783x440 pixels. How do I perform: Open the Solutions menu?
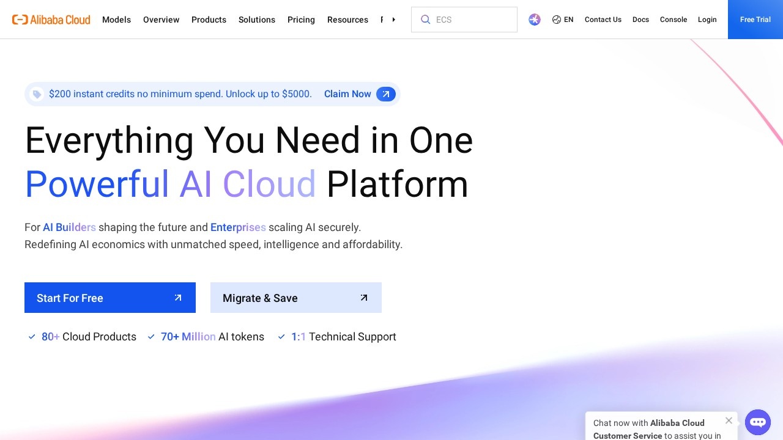click(x=257, y=20)
